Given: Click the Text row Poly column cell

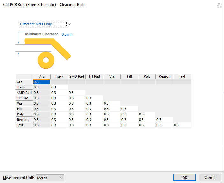Looking at the screenshot, I should (x=147, y=125).
